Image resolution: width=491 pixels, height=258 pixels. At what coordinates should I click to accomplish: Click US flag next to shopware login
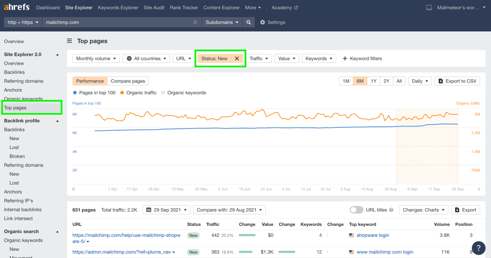pyautogui.click(x=351, y=235)
